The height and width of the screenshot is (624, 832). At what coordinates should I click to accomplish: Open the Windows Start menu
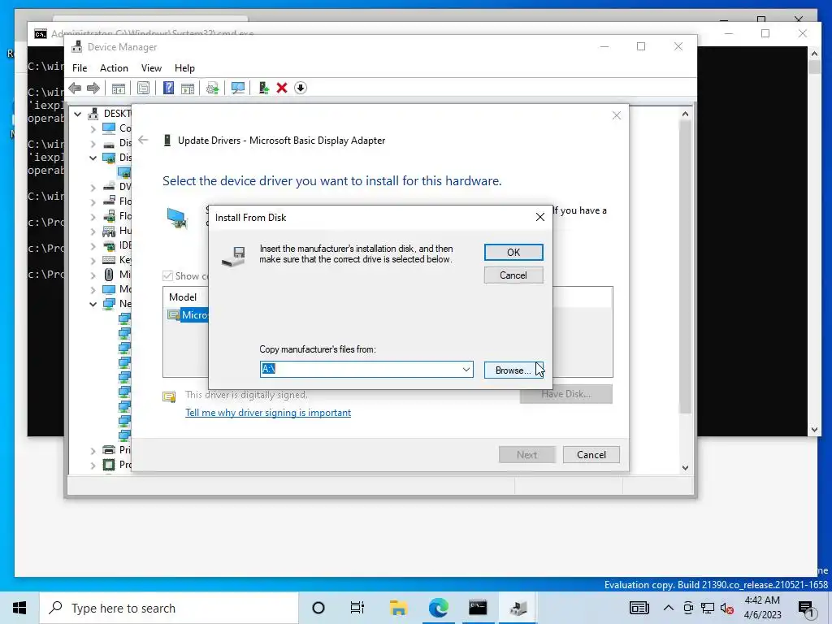19,608
